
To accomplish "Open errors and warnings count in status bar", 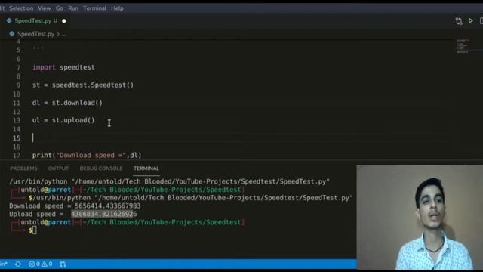I will pyautogui.click(x=40, y=264).
